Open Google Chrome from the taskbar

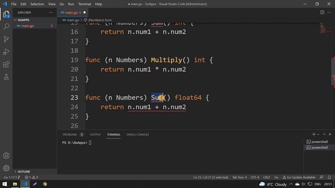(44, 184)
